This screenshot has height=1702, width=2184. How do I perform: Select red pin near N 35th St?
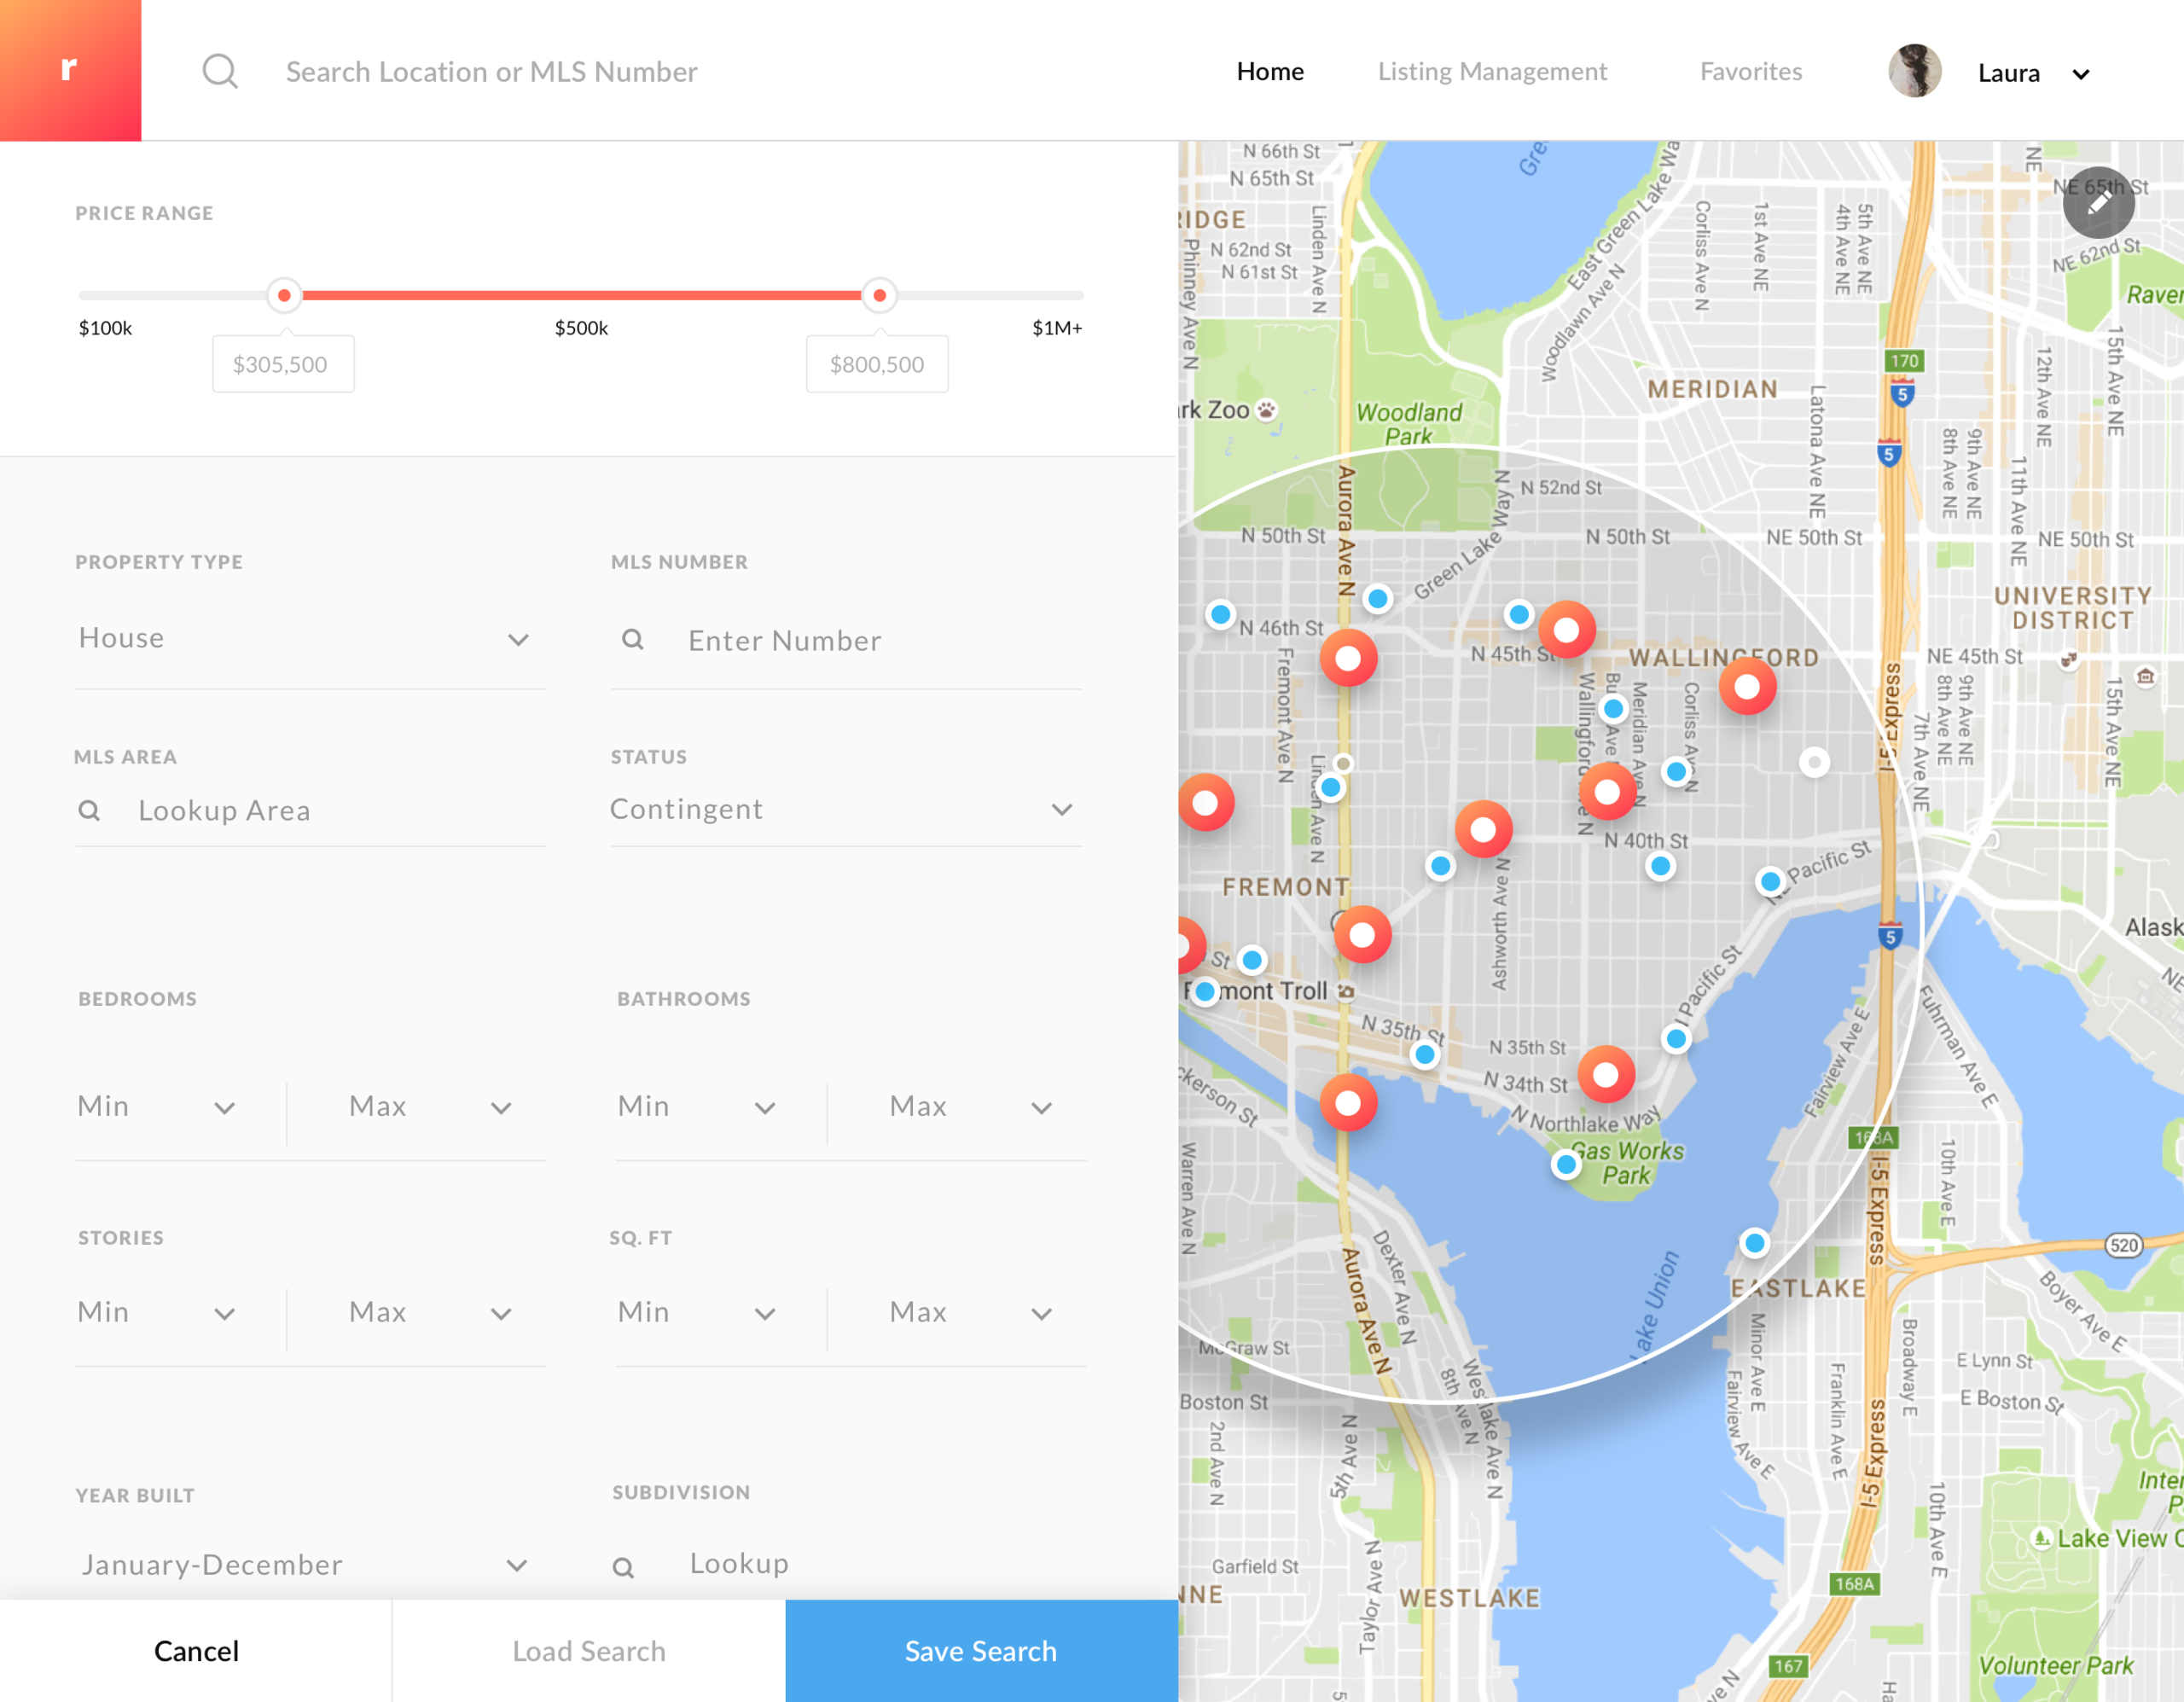point(1606,1074)
